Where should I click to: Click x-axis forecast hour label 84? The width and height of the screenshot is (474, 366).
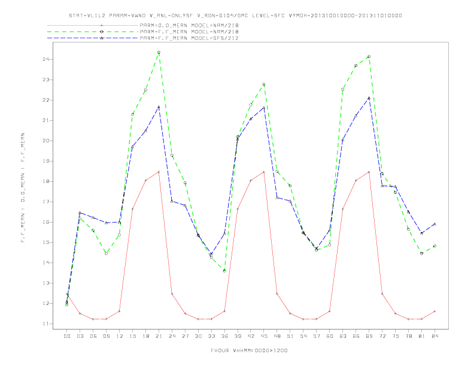coord(434,336)
